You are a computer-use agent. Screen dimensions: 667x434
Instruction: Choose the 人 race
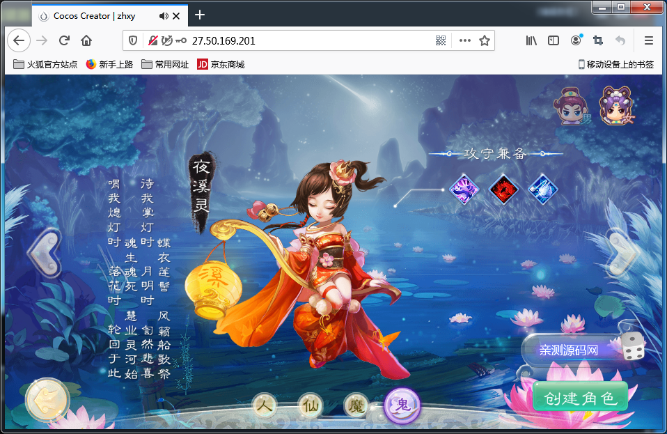click(264, 405)
